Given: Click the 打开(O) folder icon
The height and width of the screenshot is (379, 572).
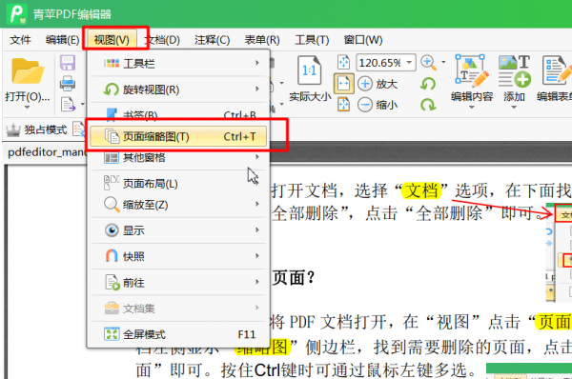Looking at the screenshot, I should pyautogui.click(x=28, y=71).
